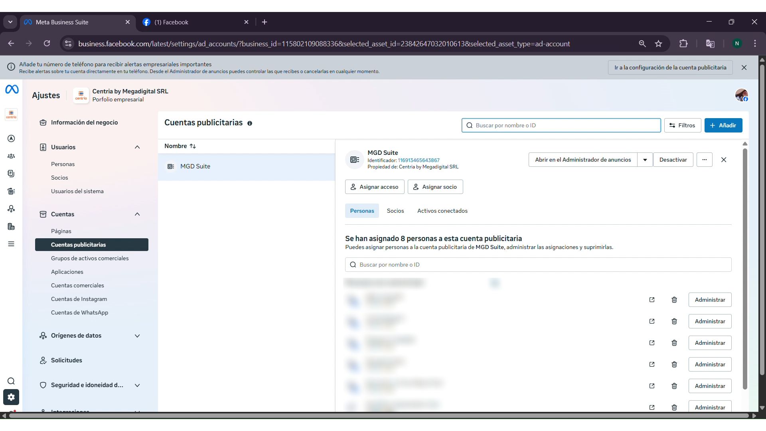766x431 pixels.
Task: Bookmark this page with the star icon
Action: point(659,43)
